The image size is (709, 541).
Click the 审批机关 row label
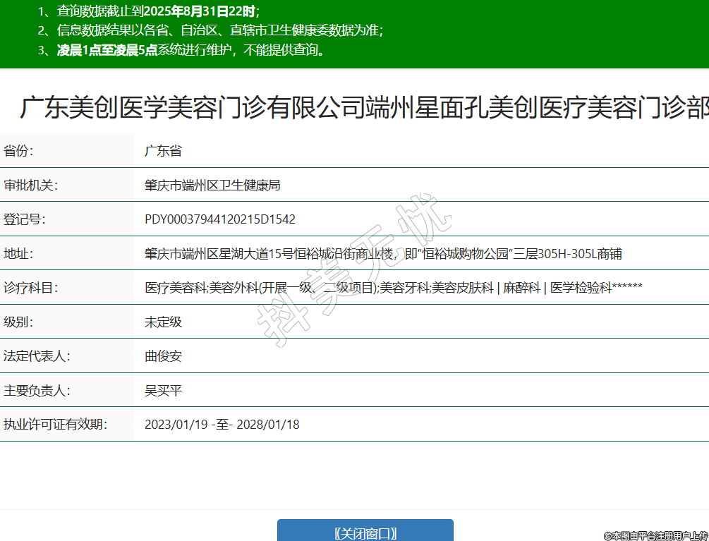(x=30, y=185)
